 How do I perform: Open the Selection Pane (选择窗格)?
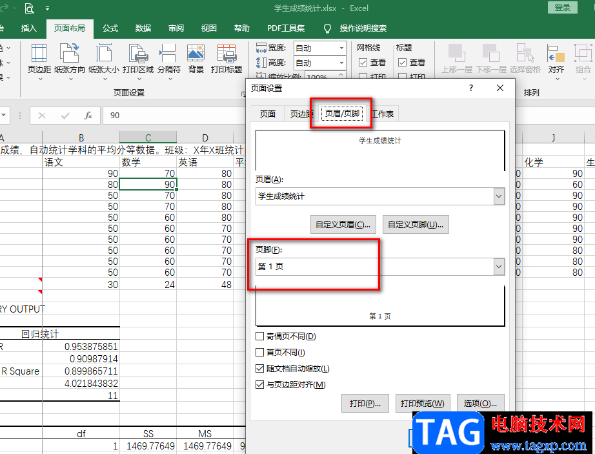[x=525, y=59]
